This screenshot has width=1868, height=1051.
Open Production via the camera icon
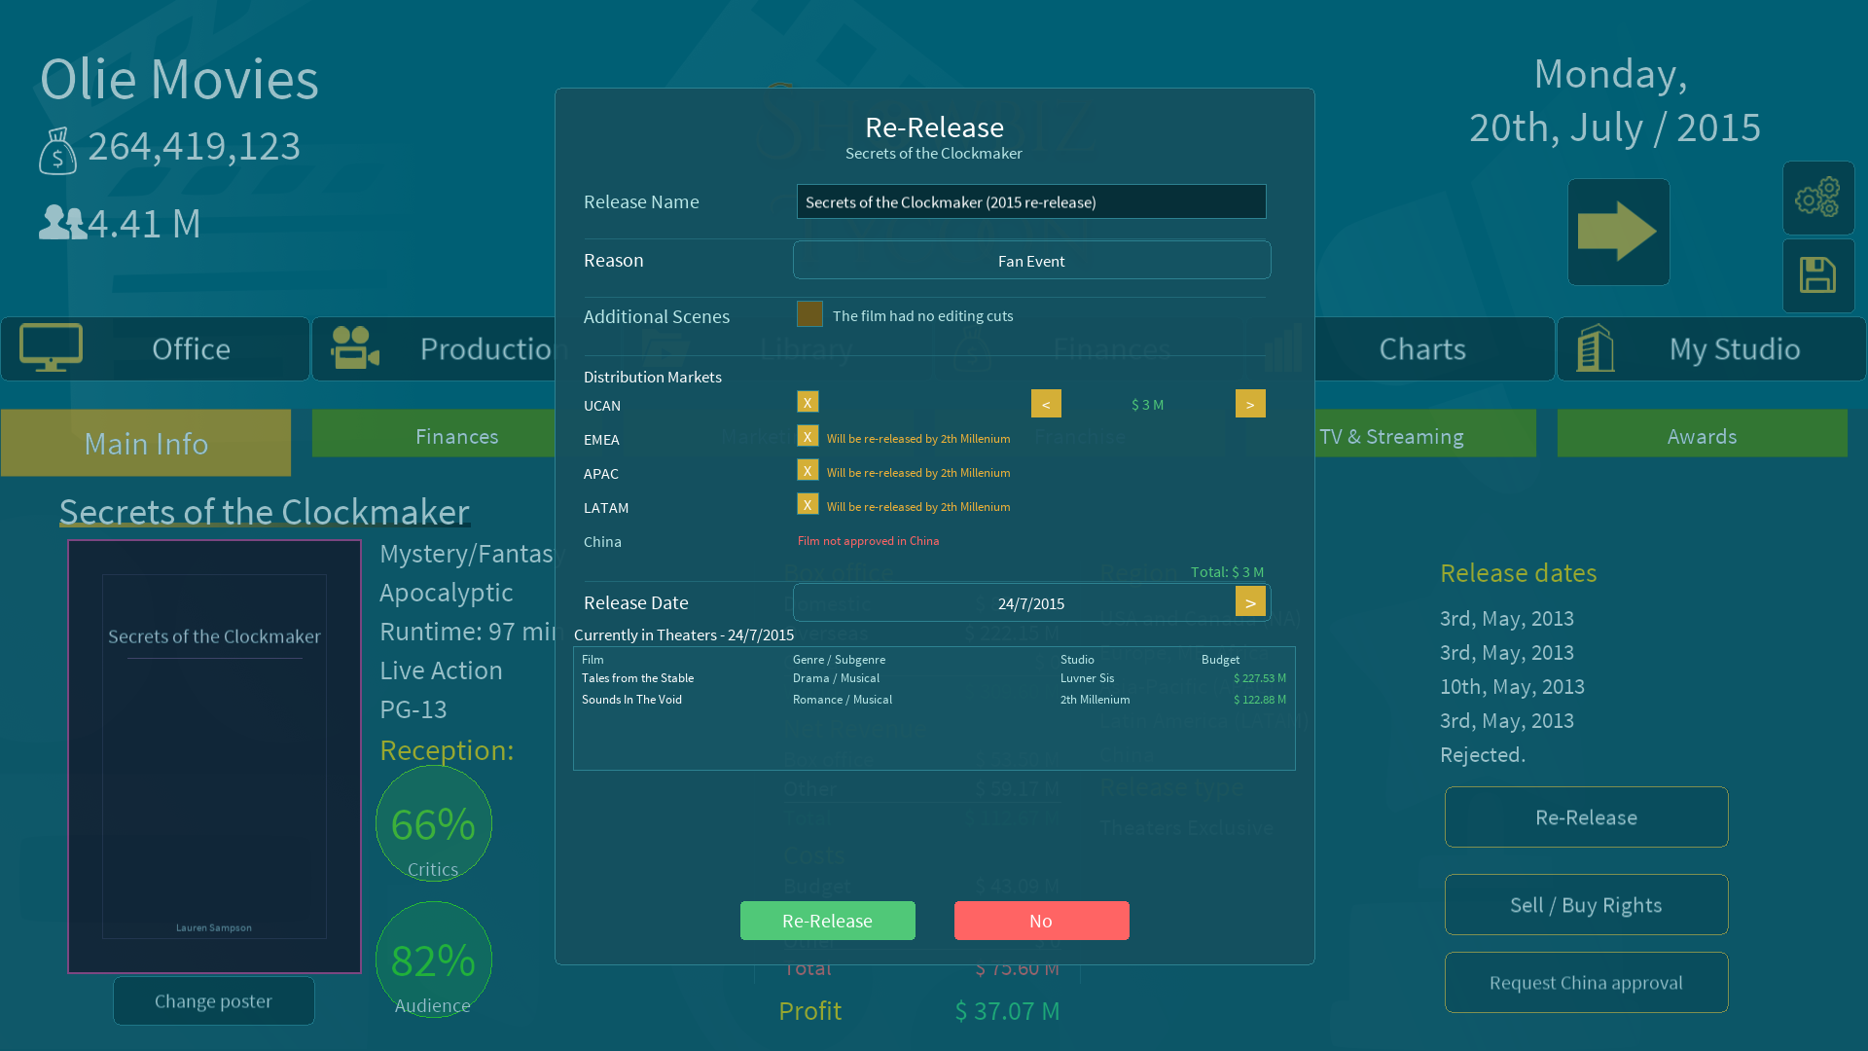(355, 347)
